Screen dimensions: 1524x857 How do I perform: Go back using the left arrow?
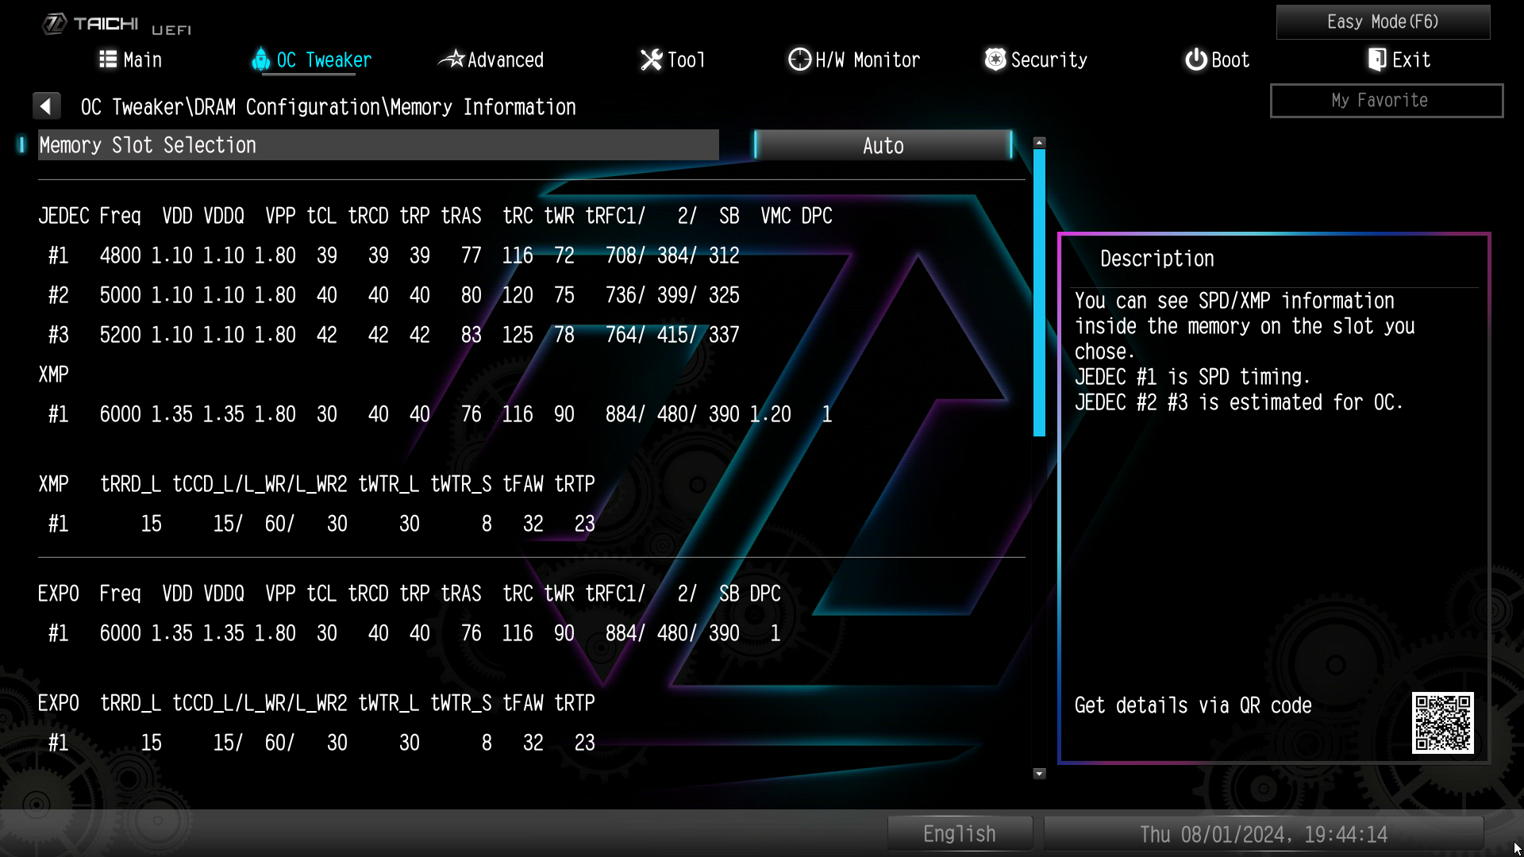(46, 106)
